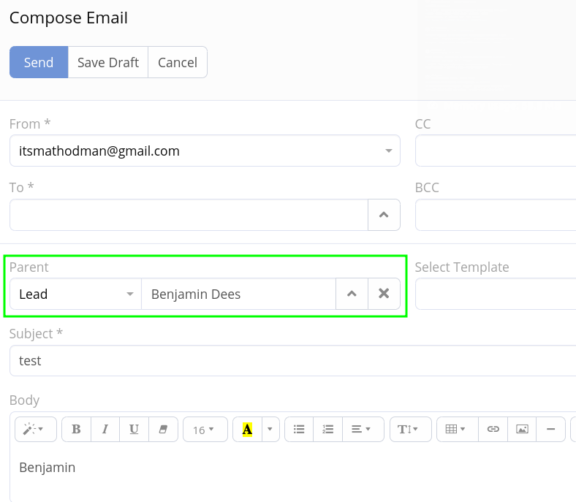Clear the Benjamin Dees parent link
576x502 pixels.
click(x=384, y=294)
